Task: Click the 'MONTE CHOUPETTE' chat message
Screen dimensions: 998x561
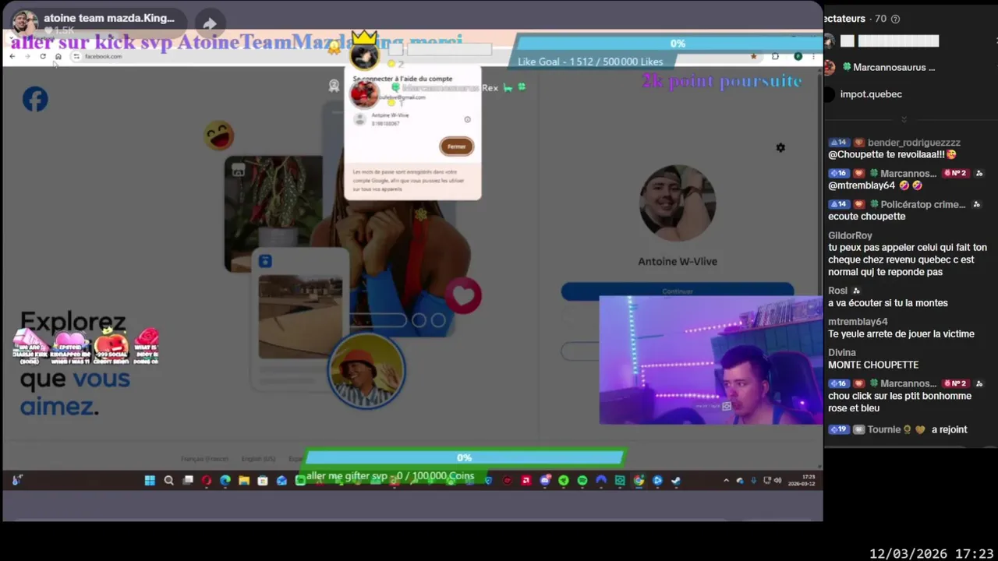Action: click(x=873, y=365)
